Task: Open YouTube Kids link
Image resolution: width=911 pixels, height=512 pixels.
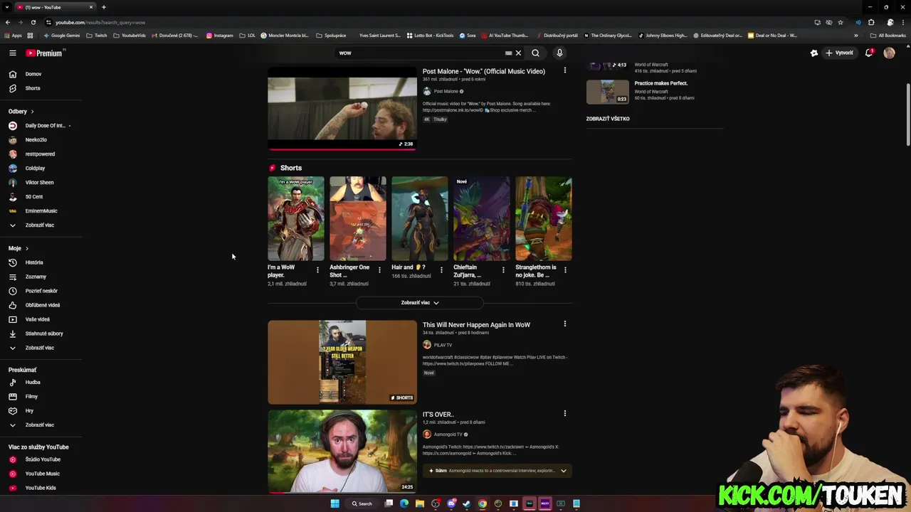Action: coord(40,488)
